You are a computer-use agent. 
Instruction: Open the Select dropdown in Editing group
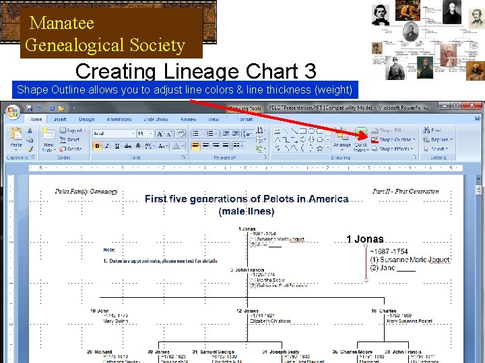point(436,149)
